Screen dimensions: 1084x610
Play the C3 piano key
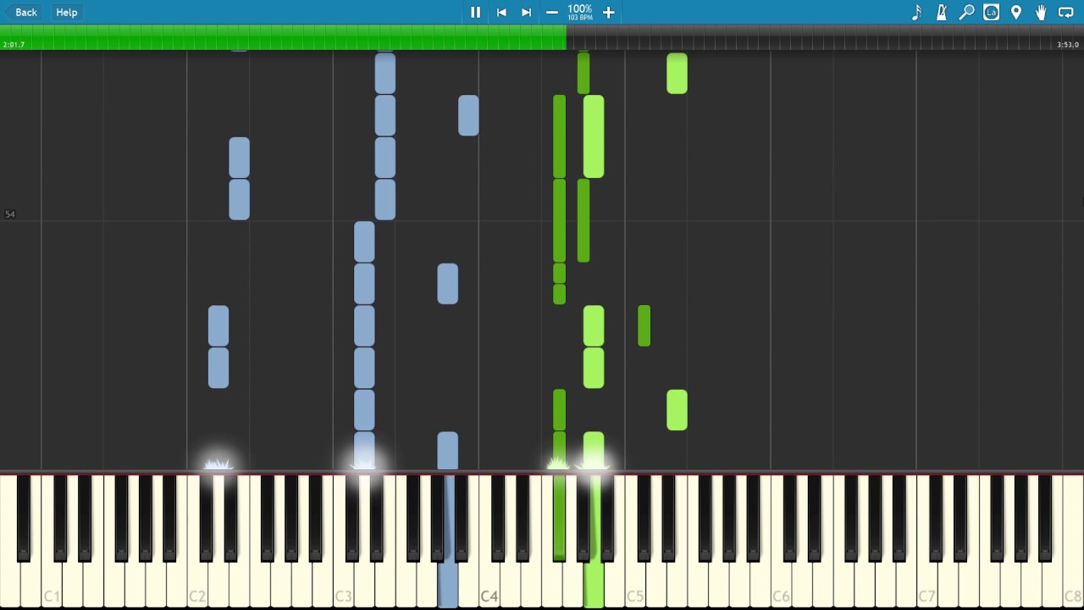coord(343,585)
